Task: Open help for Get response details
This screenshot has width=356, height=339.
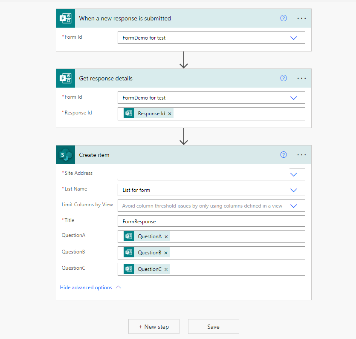Action: (x=284, y=78)
